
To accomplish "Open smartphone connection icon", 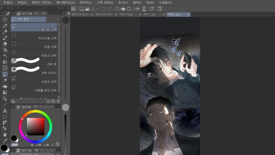I will (x=144, y=8).
